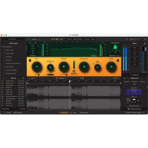Toggle the Master Match power button at left
The height and width of the screenshot is (148, 148).
[30, 60]
